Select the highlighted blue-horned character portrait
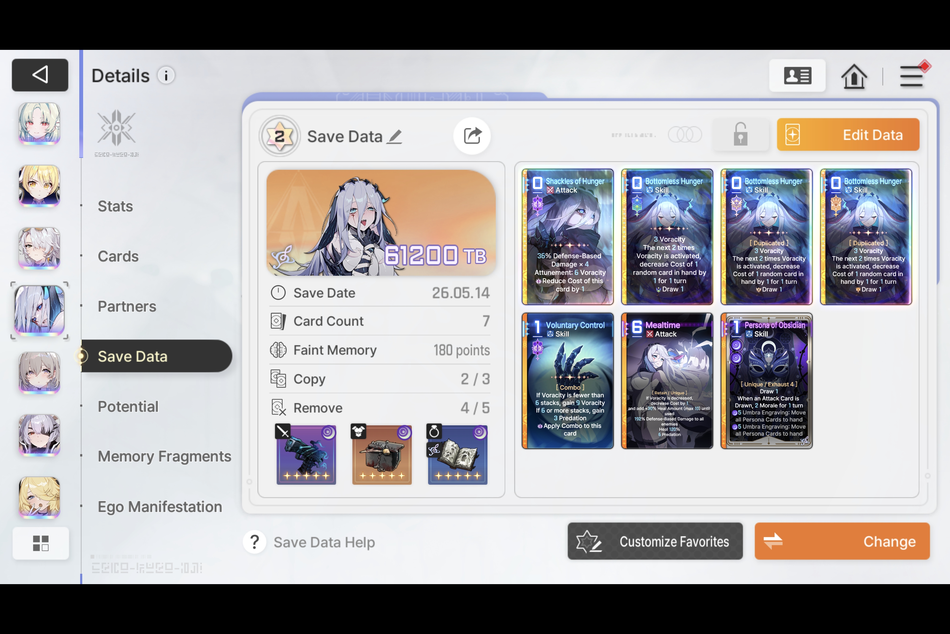This screenshot has height=634, width=950. pyautogui.click(x=39, y=310)
